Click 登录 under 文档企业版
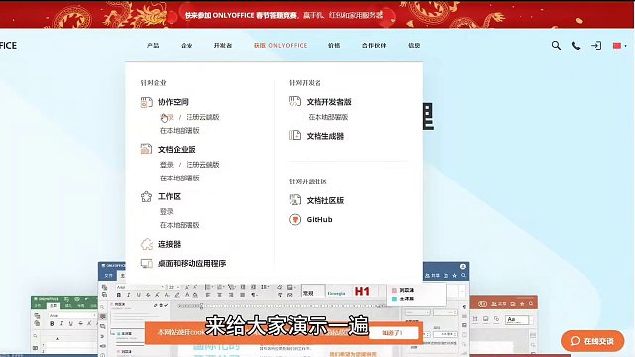635x357 pixels. click(x=167, y=165)
